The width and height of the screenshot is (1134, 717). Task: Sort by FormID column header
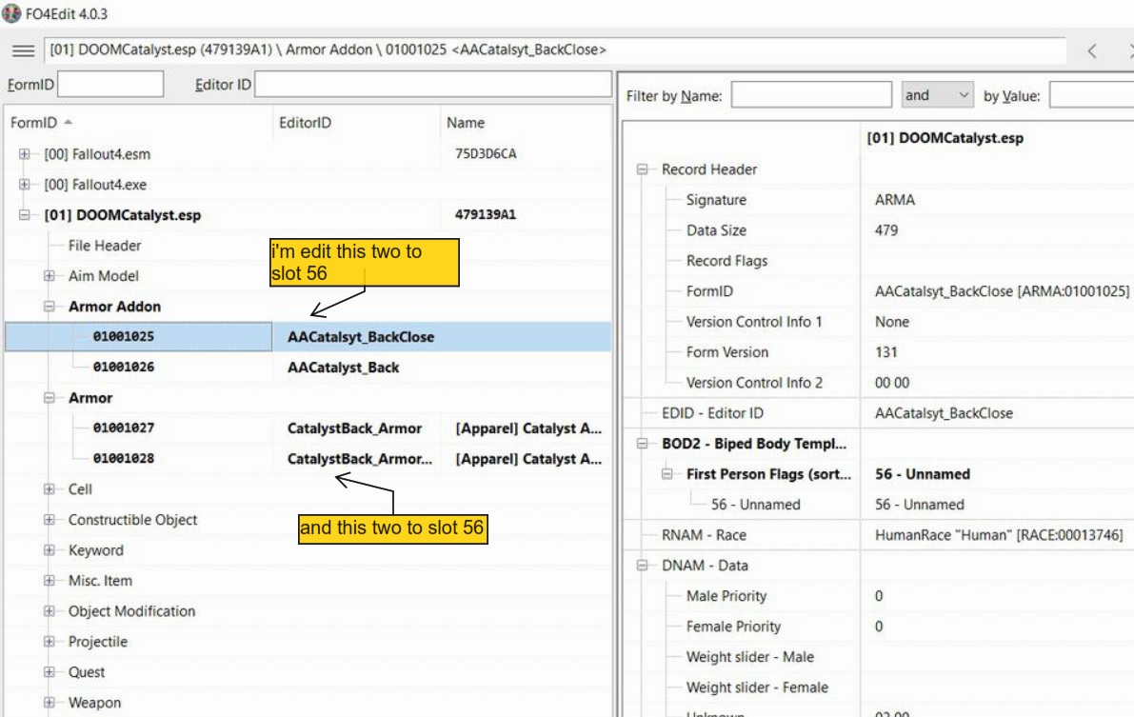tap(137, 122)
